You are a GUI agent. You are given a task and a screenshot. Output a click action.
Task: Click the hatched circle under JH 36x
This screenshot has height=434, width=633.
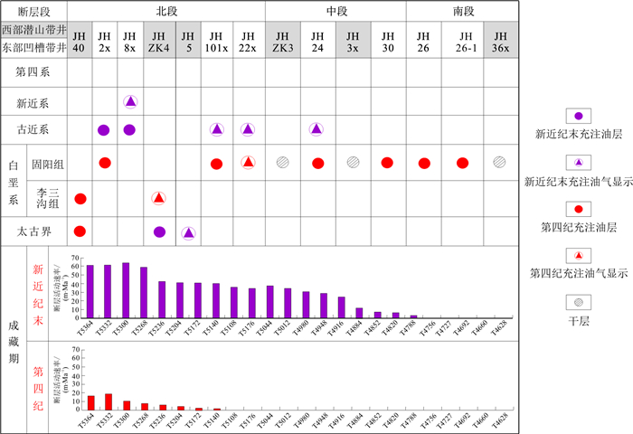coord(499,163)
